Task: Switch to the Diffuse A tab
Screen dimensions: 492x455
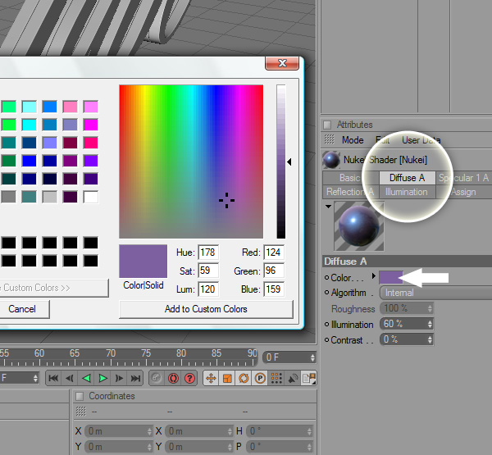Action: coord(407,178)
